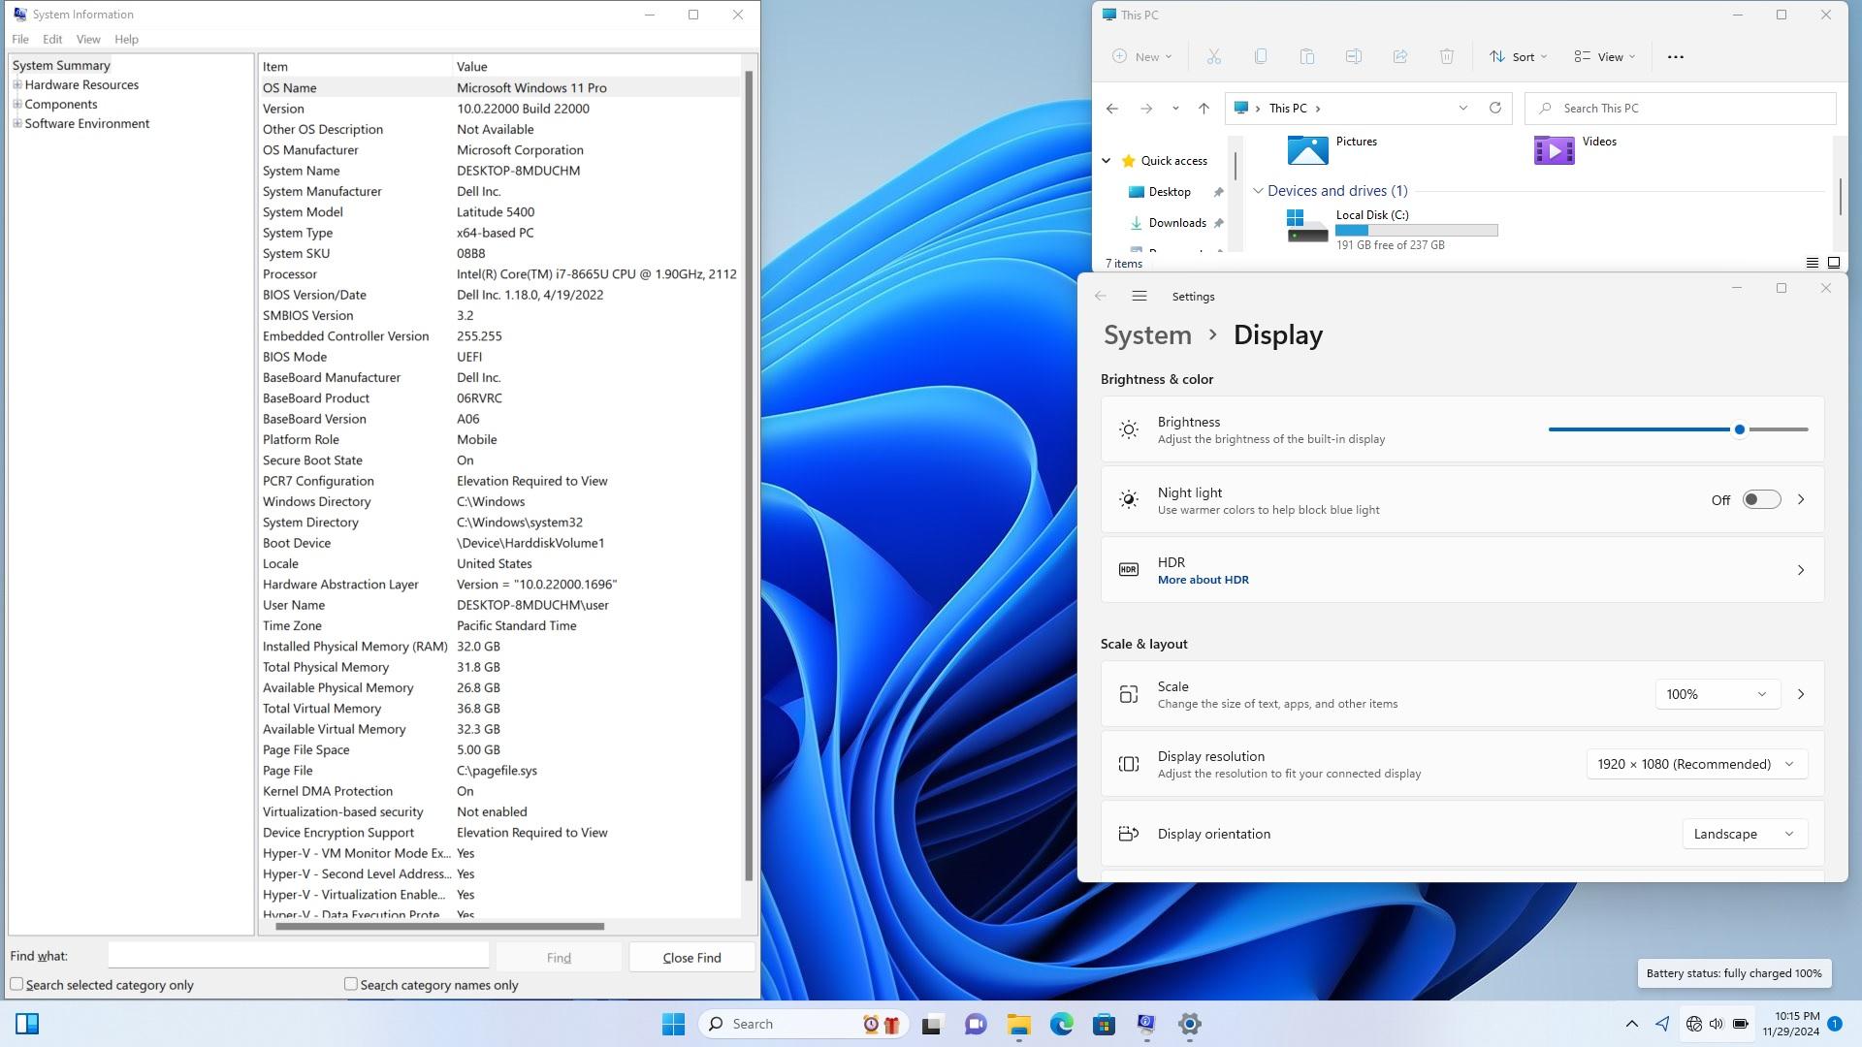
Task: Open the Settings navigation hamburger menu
Action: click(1140, 296)
